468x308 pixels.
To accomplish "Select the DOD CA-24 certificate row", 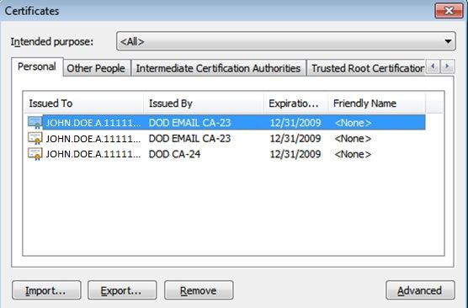I will 226,154.
